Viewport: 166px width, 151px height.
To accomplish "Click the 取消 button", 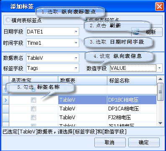I will [x=110, y=142].
